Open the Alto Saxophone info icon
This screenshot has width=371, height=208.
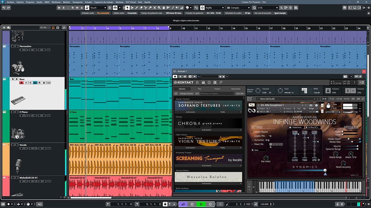[316, 105]
